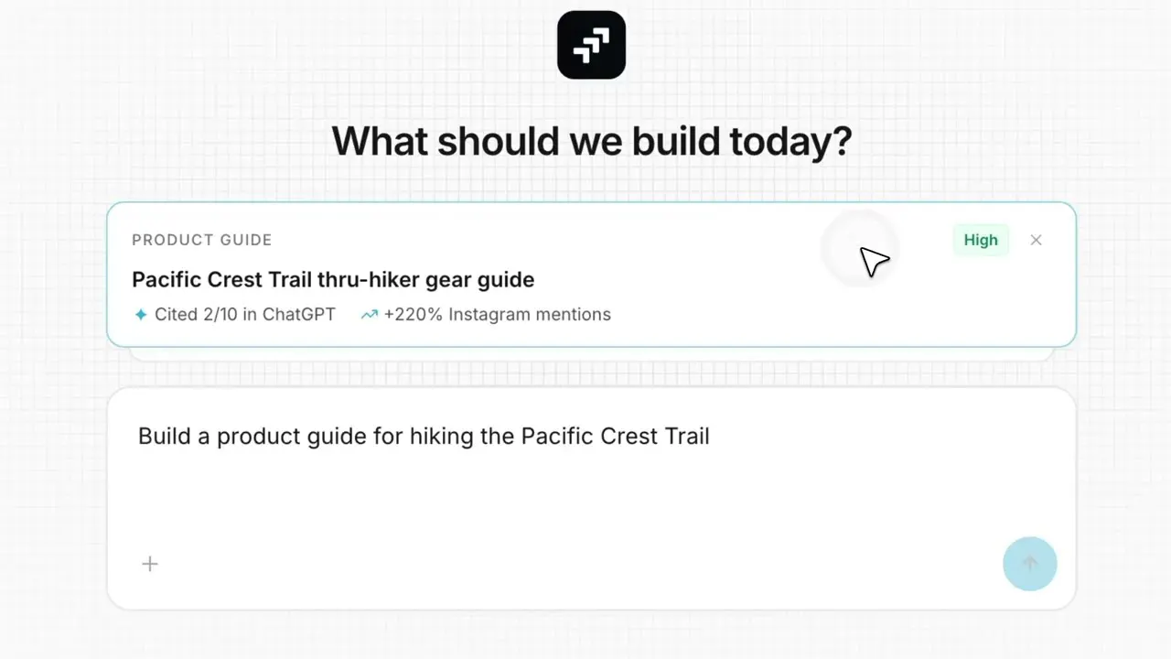Click the trending arrow icon beside +220%
The image size is (1171, 659).
click(x=369, y=315)
